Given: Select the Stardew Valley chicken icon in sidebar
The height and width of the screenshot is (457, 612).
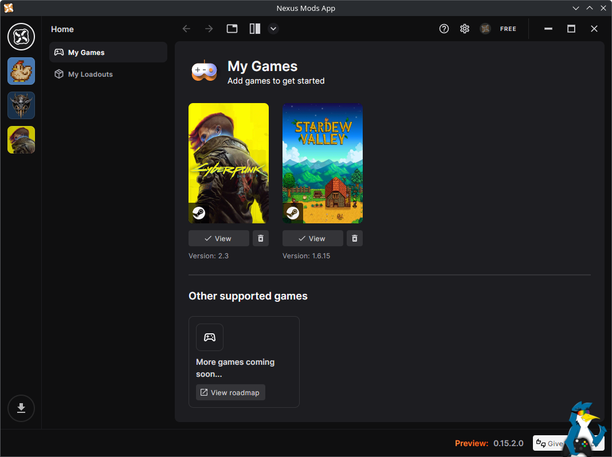Looking at the screenshot, I should [21, 71].
